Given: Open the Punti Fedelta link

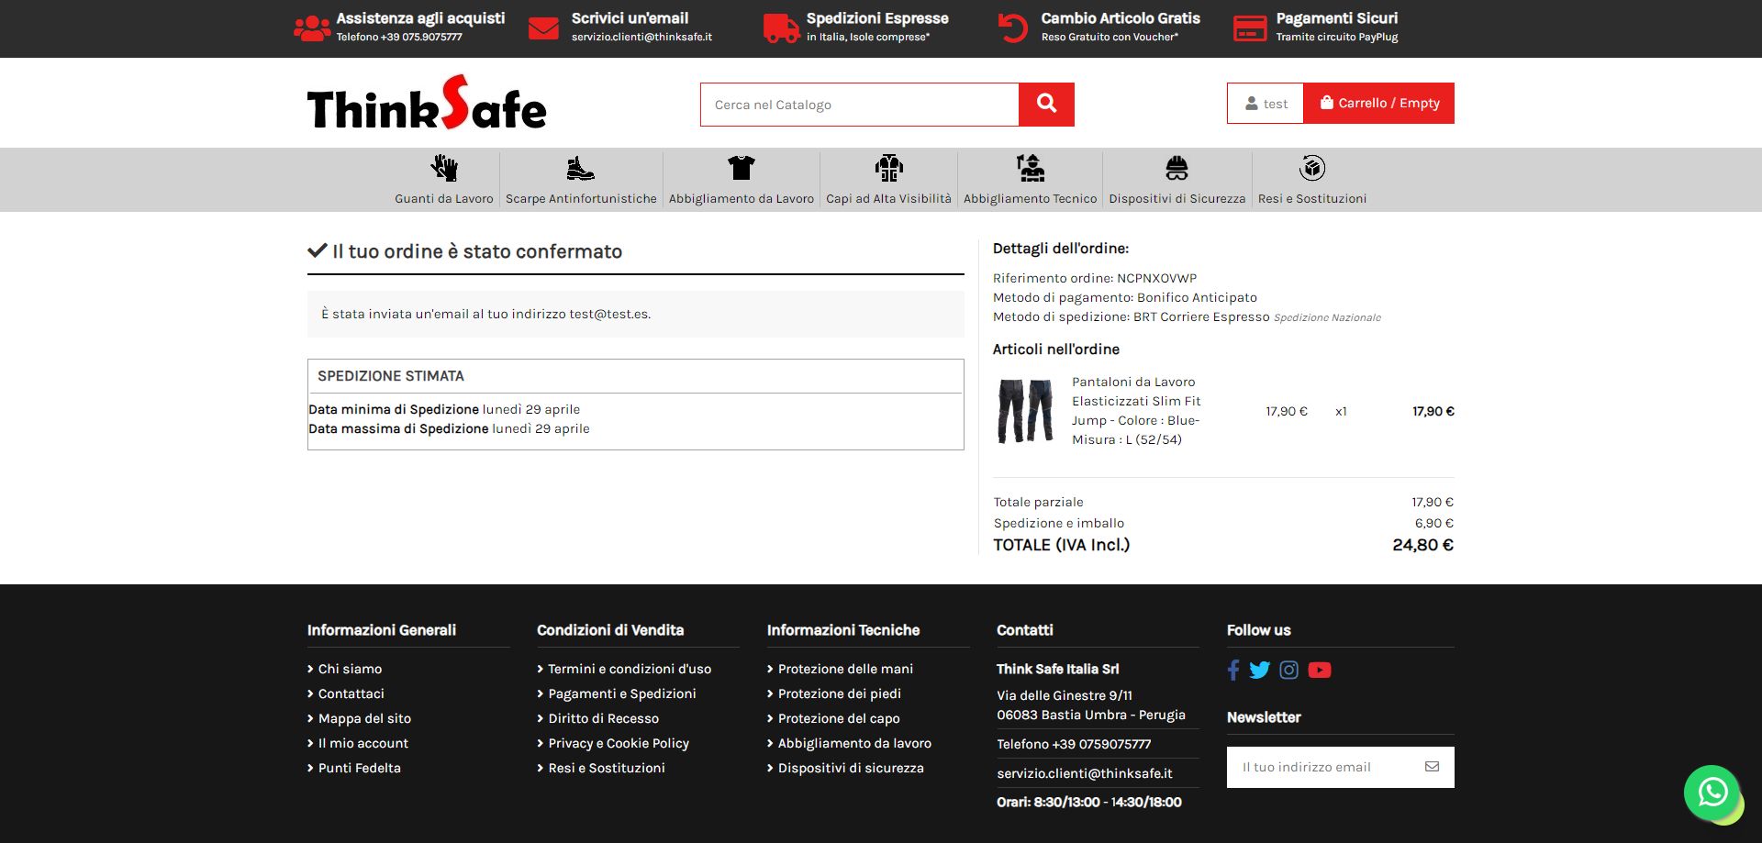Looking at the screenshot, I should 359,768.
